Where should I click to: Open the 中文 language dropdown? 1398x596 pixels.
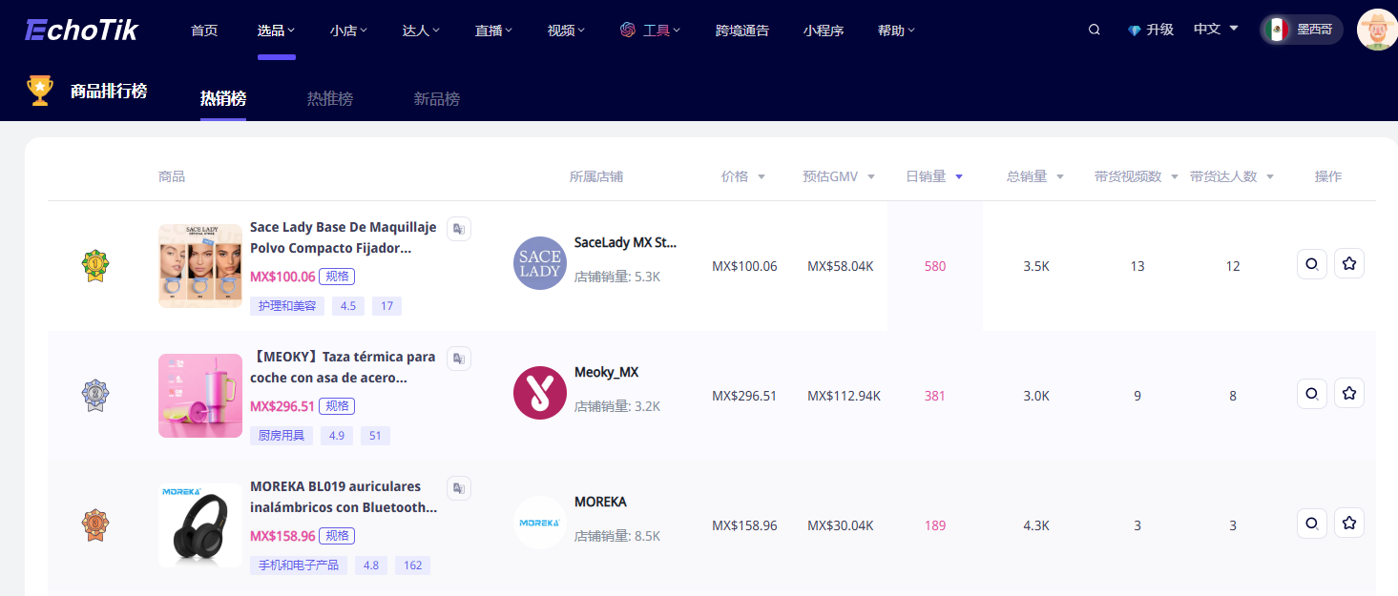[1216, 30]
